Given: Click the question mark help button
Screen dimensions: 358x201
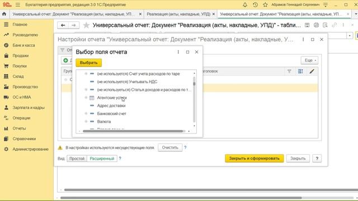Looking at the screenshot, I should pyautogui.click(x=317, y=159).
